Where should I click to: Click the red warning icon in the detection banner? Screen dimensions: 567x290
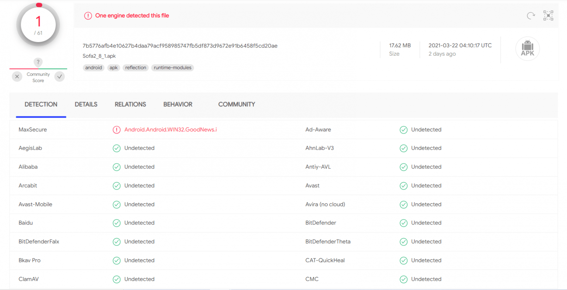[88, 15]
